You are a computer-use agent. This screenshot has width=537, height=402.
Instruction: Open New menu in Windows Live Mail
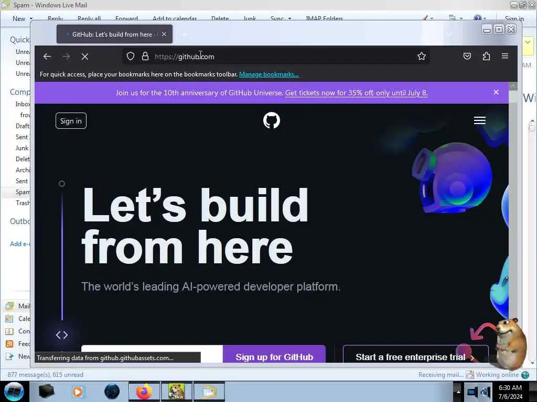pos(22,19)
